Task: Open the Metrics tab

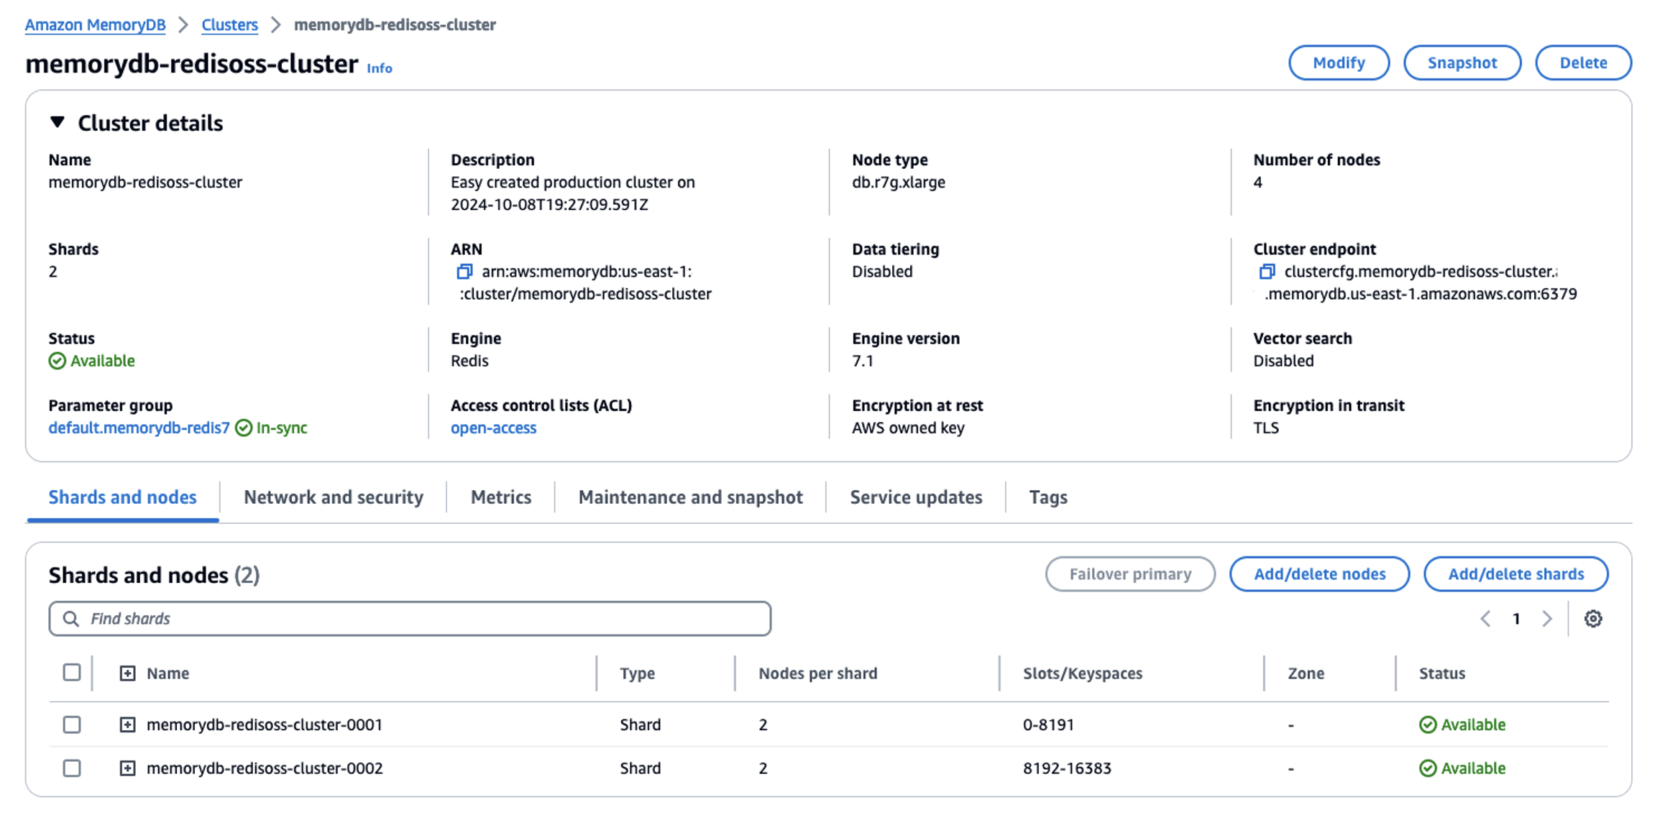Action: click(x=501, y=497)
